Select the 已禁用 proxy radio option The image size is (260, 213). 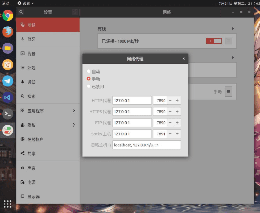point(89,86)
